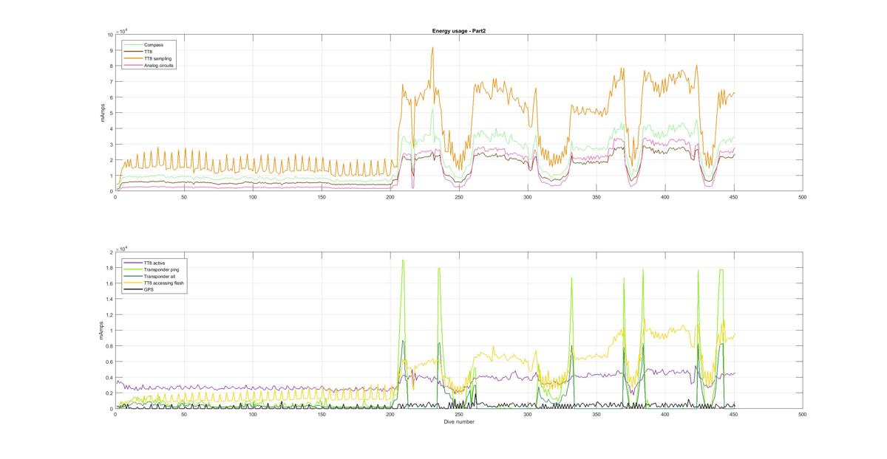Click y-axis tick '1.8' on bottom plot
The image size is (887, 459).
(x=109, y=268)
